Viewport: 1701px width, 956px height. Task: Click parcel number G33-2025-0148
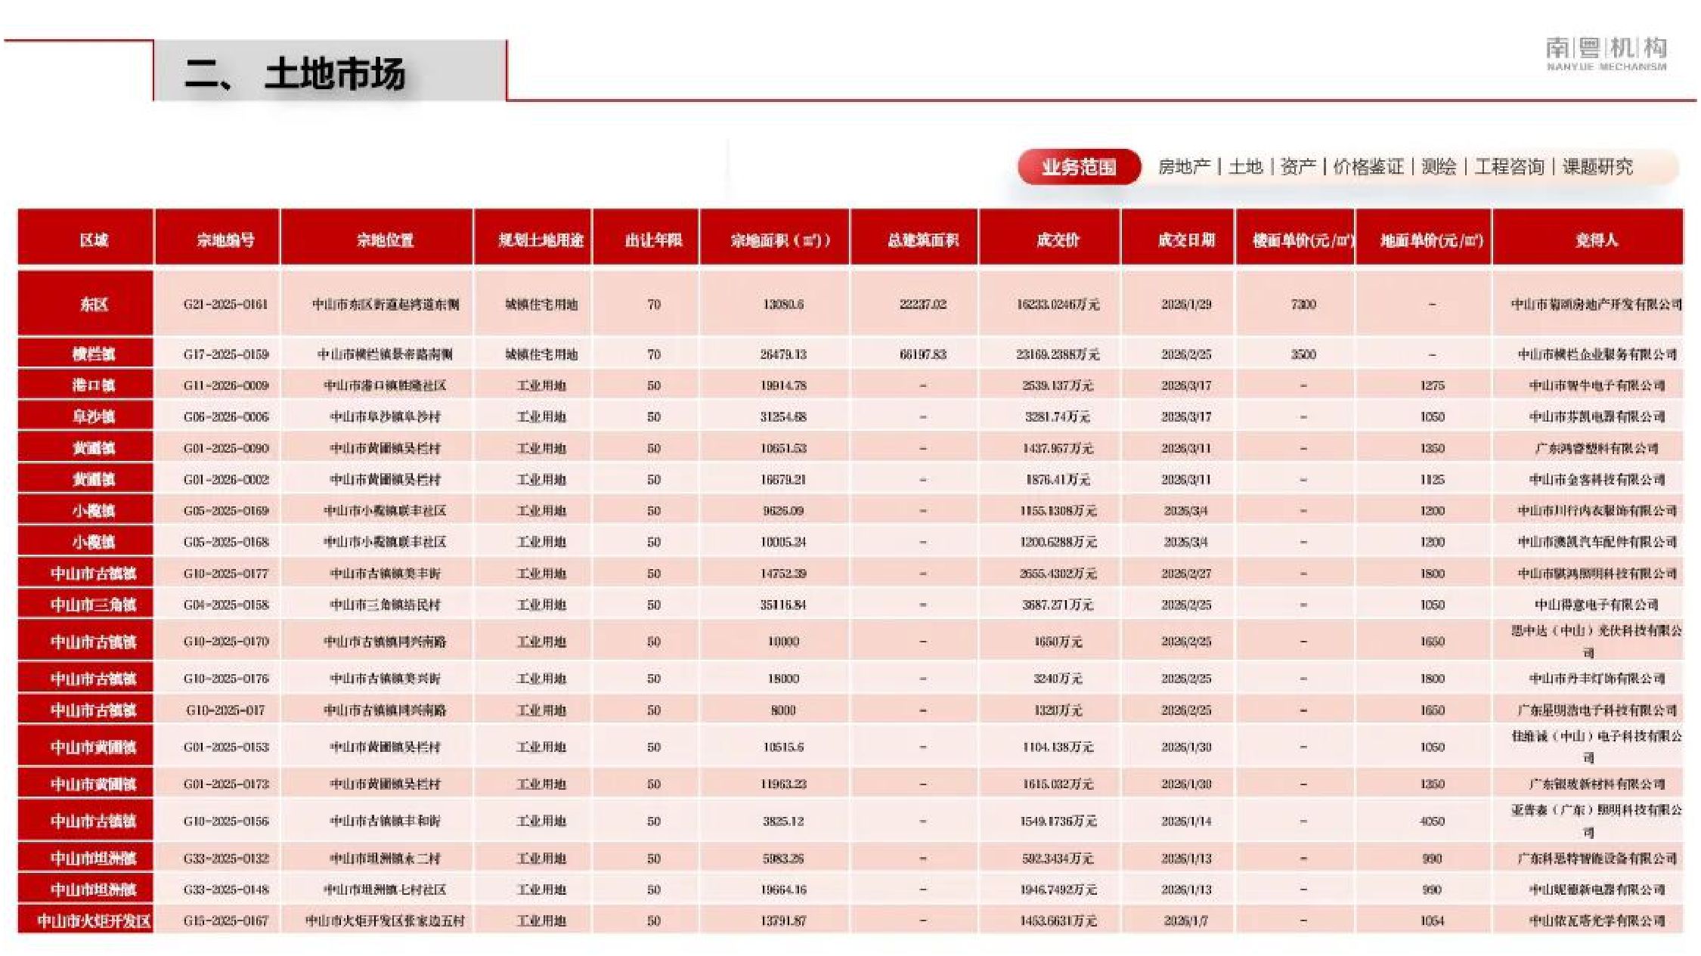pos(225,889)
